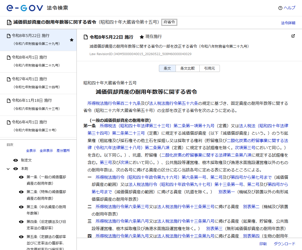Open 次項第三号 link in Article 1
The height and width of the screenshot is (250, 302).
click(x=245, y=148)
